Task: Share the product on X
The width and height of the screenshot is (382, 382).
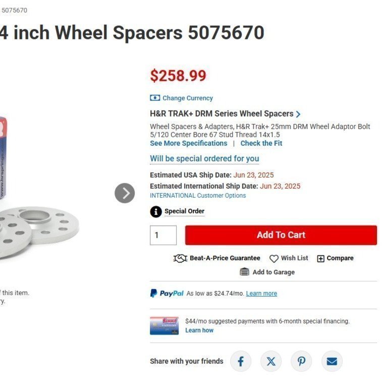Action: [271, 361]
